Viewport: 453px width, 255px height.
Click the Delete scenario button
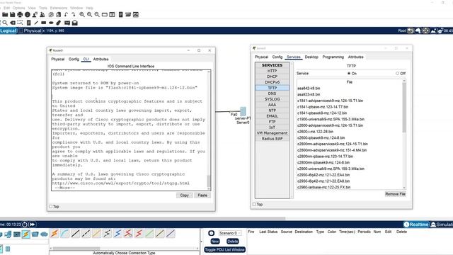[233, 241]
